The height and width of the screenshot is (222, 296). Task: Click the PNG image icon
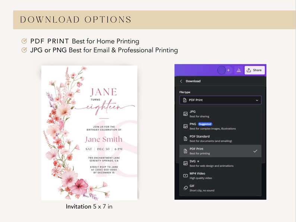pos(185,126)
